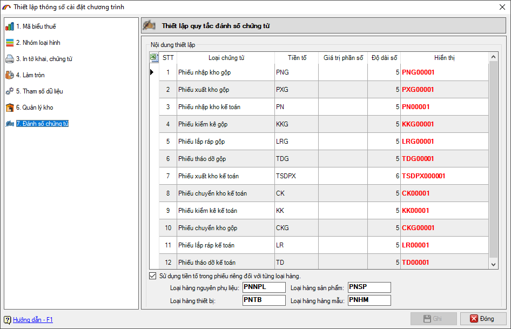Click number-length cell 6 in row 7

tap(384, 176)
